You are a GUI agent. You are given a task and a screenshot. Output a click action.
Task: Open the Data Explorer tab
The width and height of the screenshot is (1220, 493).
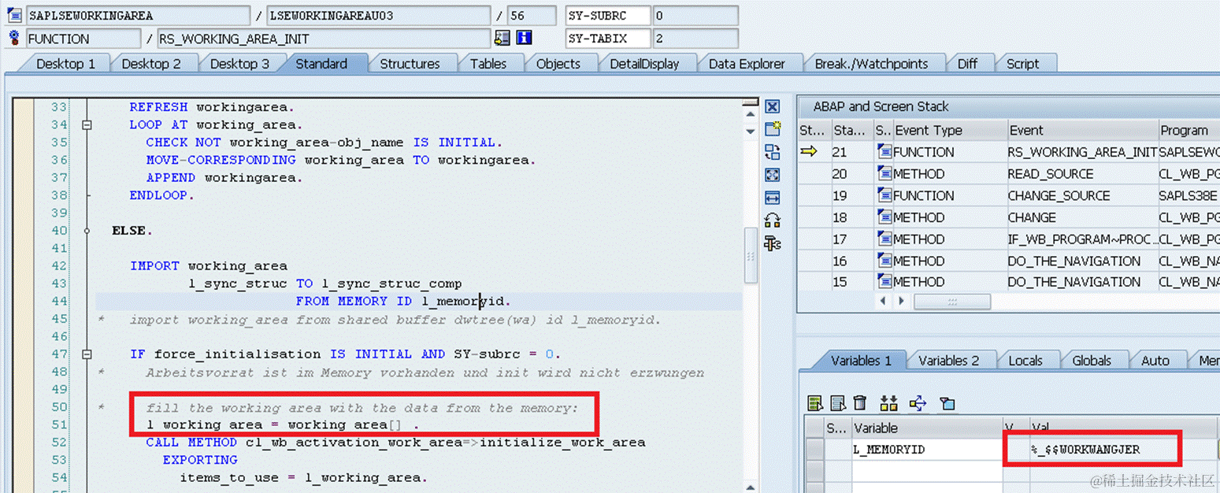(x=747, y=64)
